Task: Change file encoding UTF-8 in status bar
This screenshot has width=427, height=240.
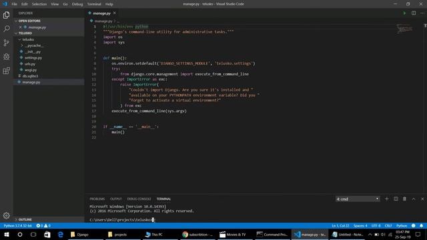Action: coord(376,225)
